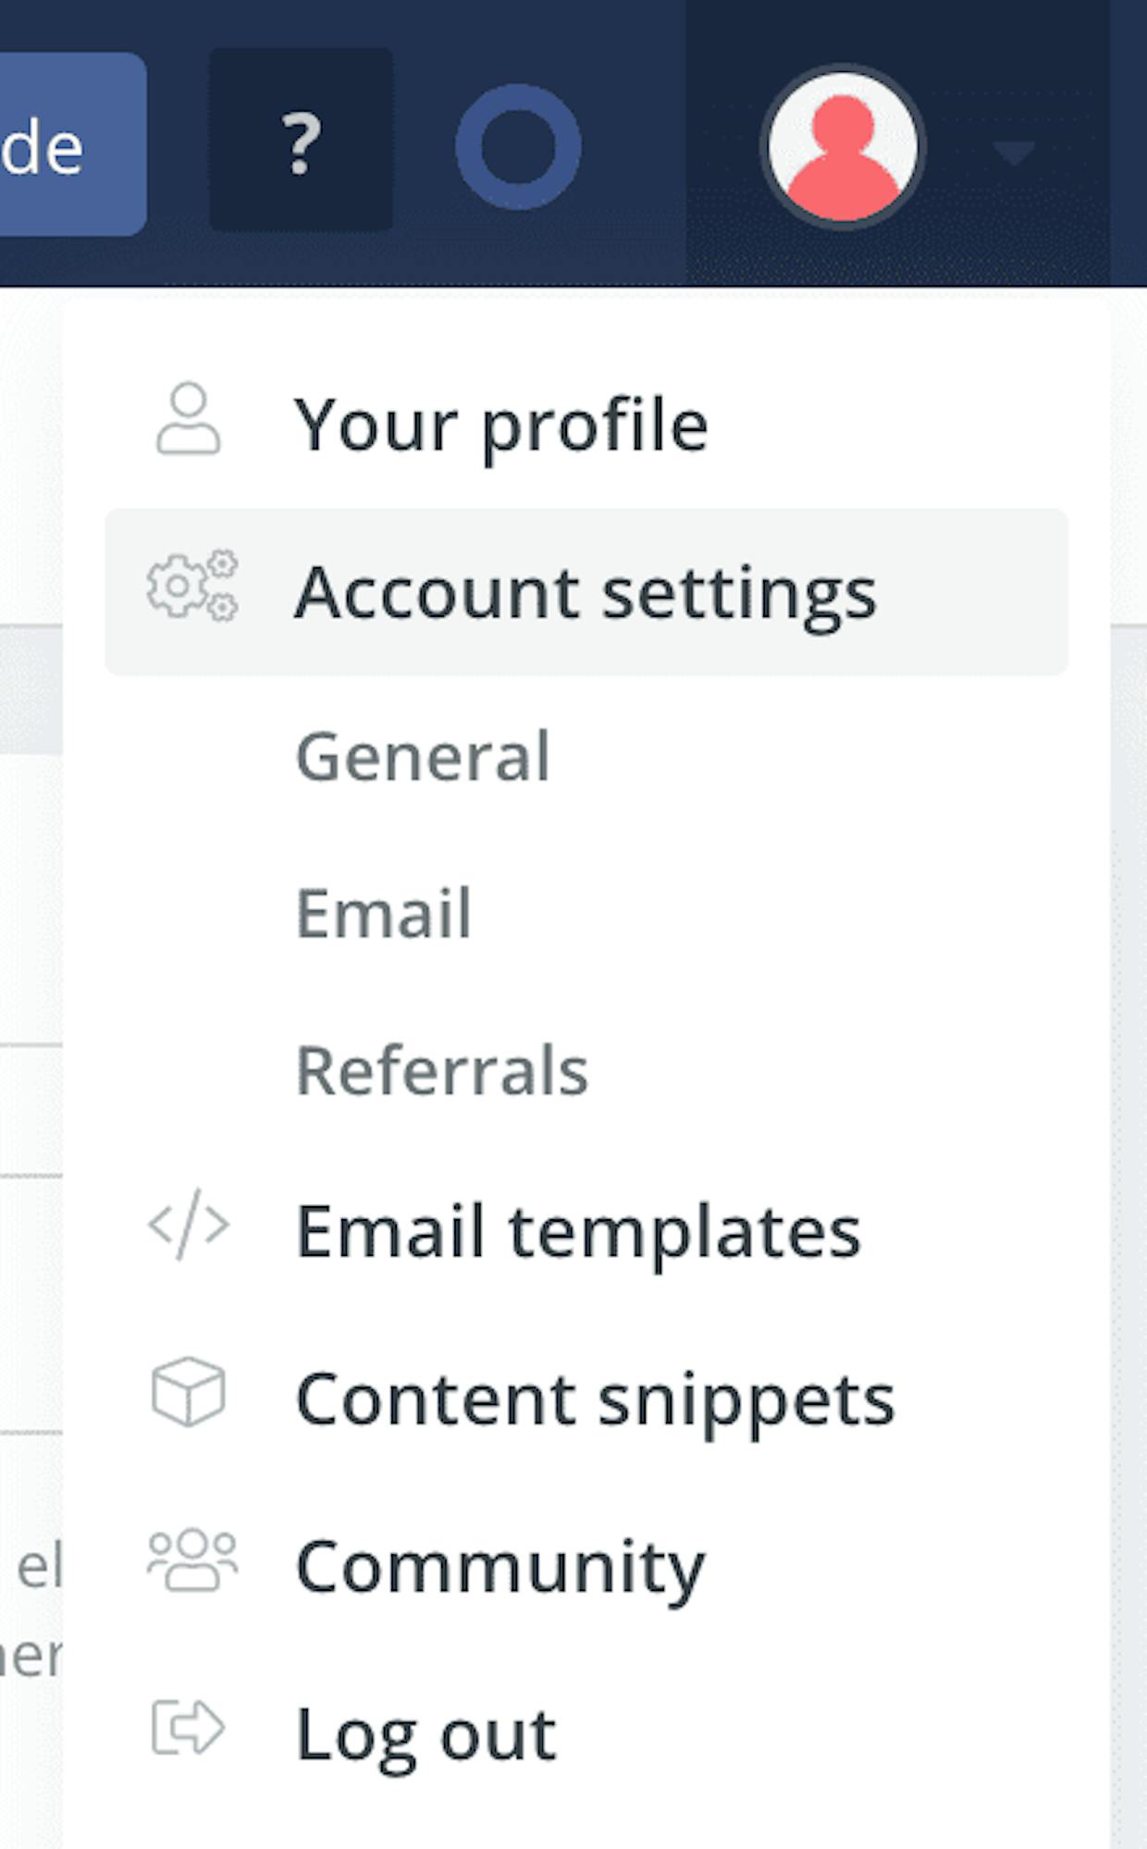Click the blue circle notification icon

[518, 146]
